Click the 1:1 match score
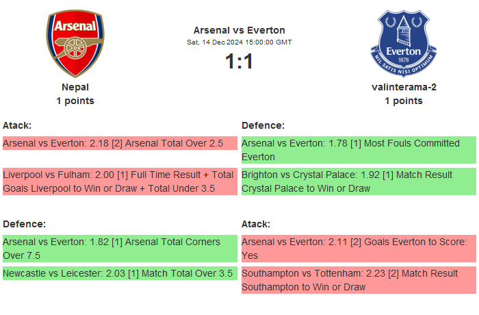Viewport: 479px width, 315px height. (239, 62)
